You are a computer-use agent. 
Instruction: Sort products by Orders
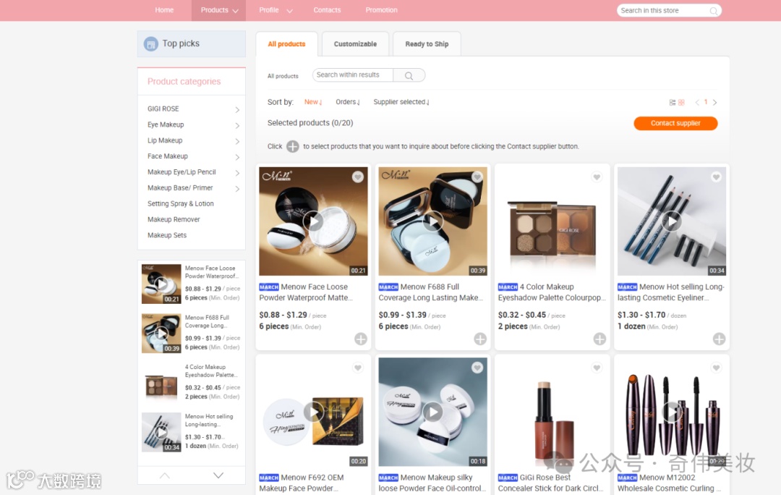tap(348, 102)
